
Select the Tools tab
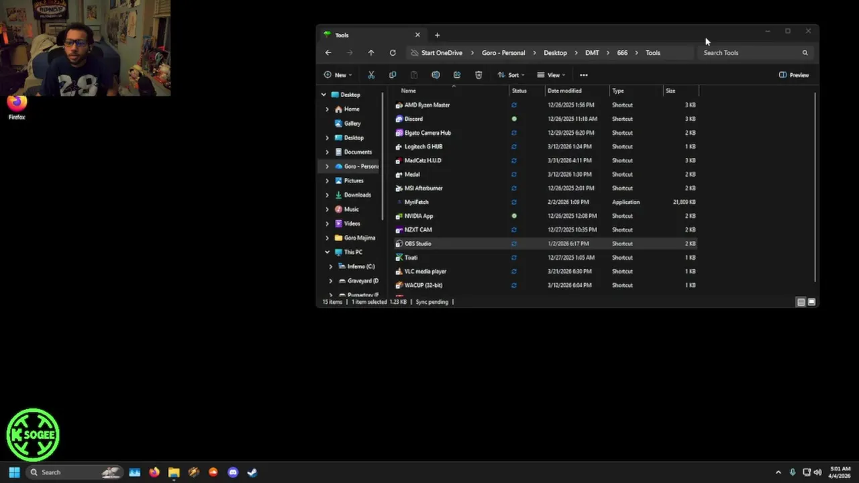pyautogui.click(x=372, y=35)
